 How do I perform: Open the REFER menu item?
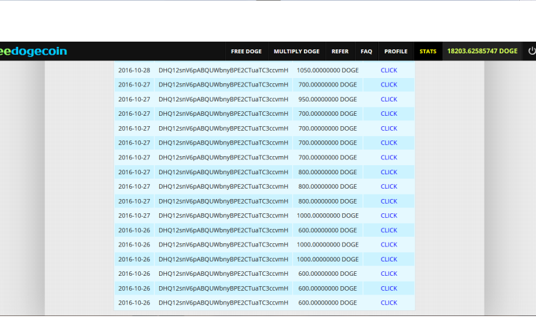coord(340,51)
